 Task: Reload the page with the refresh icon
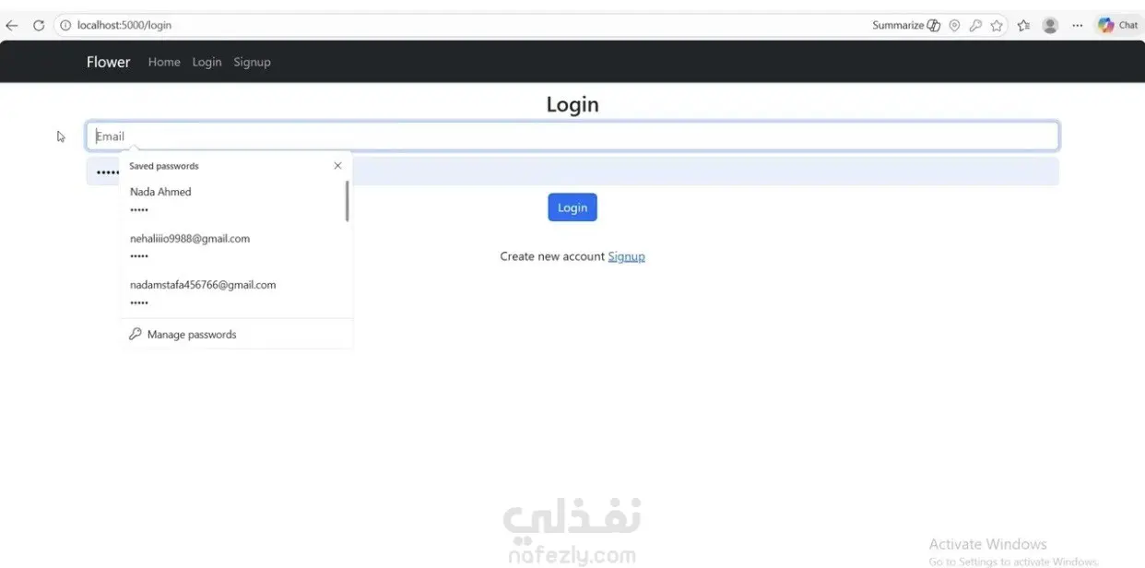pos(39,26)
